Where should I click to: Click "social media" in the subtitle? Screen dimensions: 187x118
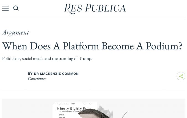pos(33,58)
